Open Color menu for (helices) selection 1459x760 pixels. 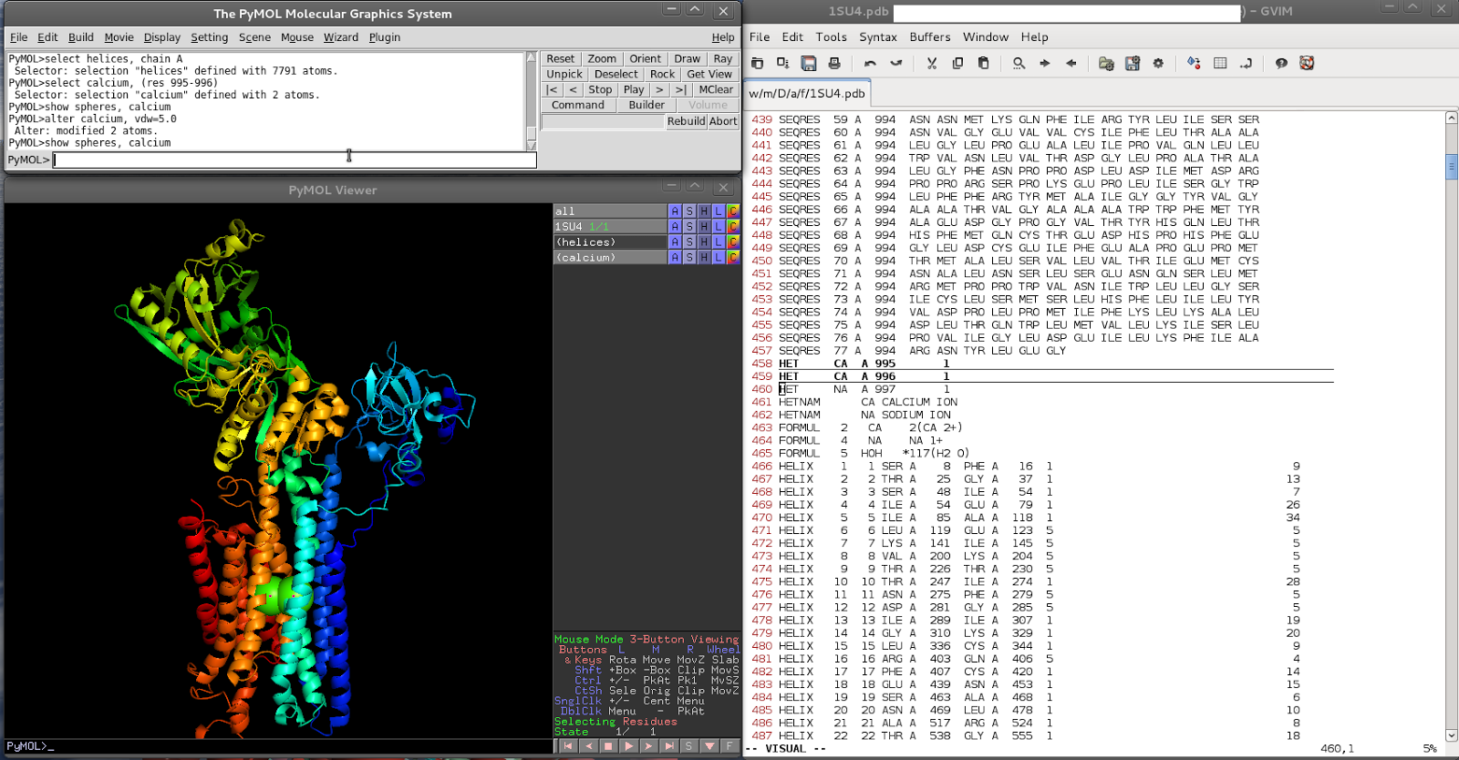[733, 241]
